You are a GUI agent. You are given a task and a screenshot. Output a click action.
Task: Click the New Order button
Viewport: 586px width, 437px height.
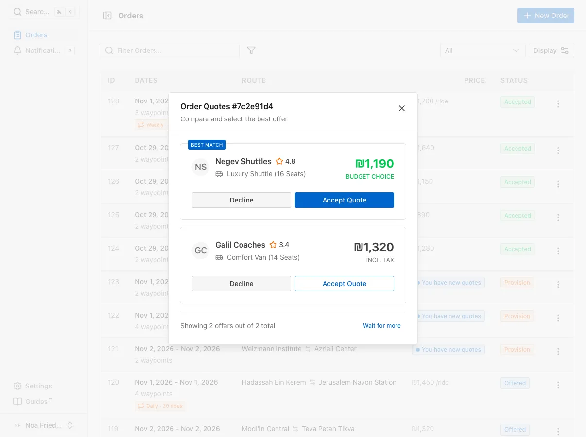tap(546, 16)
